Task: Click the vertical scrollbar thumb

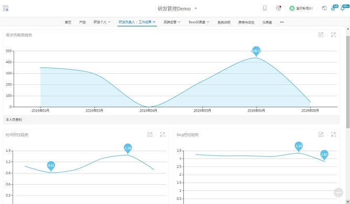Action: pos(348,82)
